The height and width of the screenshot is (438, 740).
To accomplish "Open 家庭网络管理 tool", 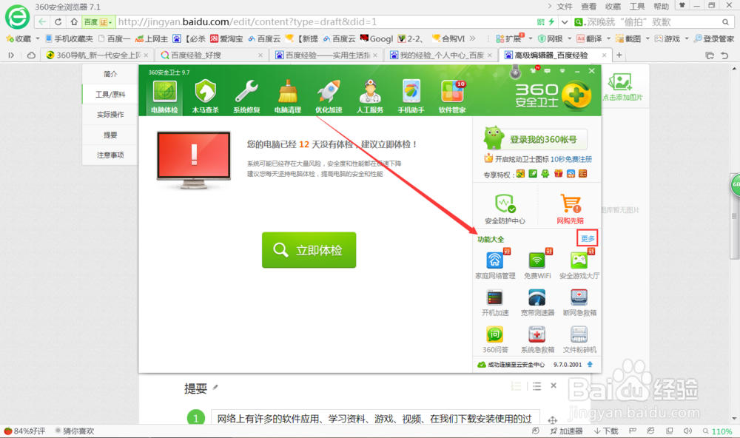I will [x=495, y=266].
